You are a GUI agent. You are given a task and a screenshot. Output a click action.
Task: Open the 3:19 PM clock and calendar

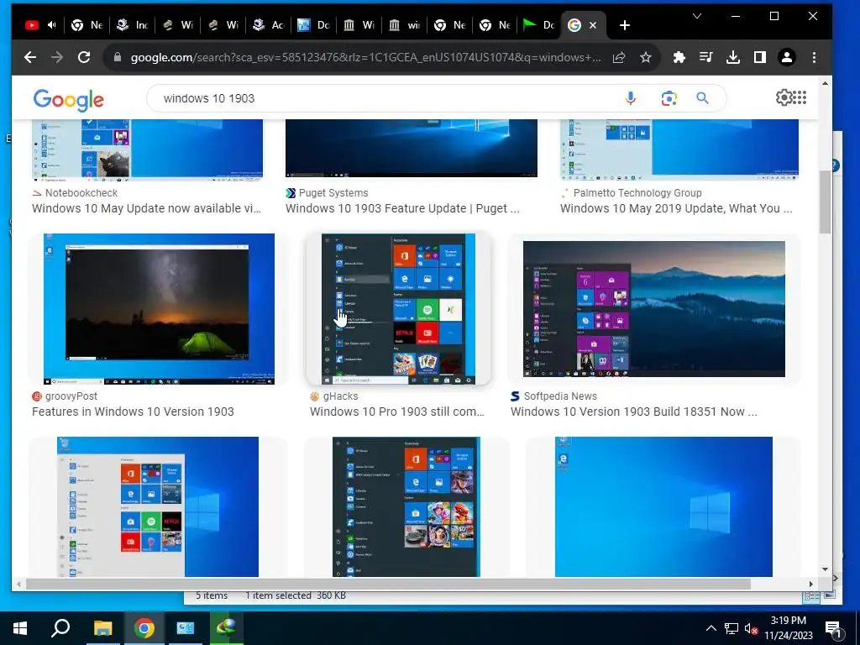tap(788, 628)
